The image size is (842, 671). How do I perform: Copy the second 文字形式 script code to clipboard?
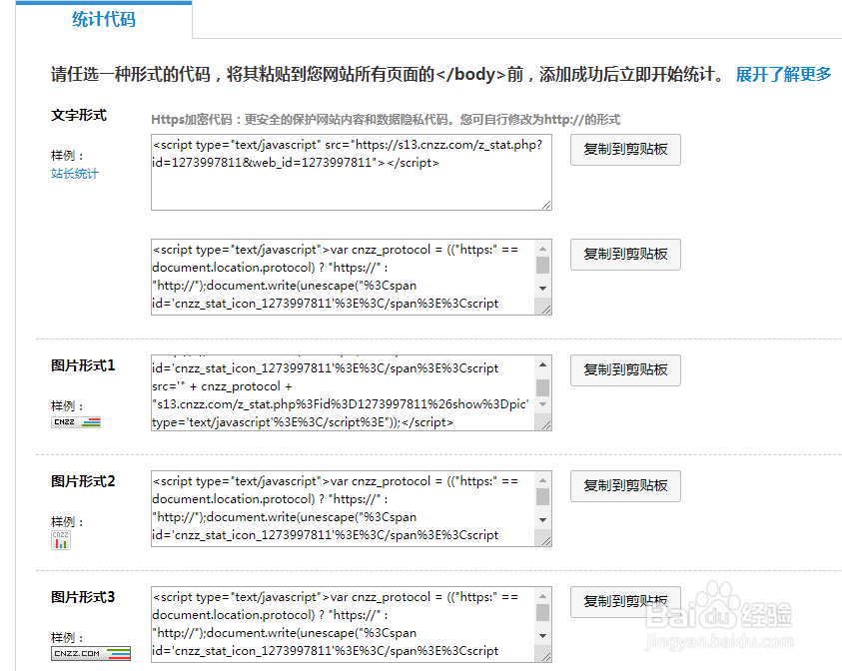625,255
